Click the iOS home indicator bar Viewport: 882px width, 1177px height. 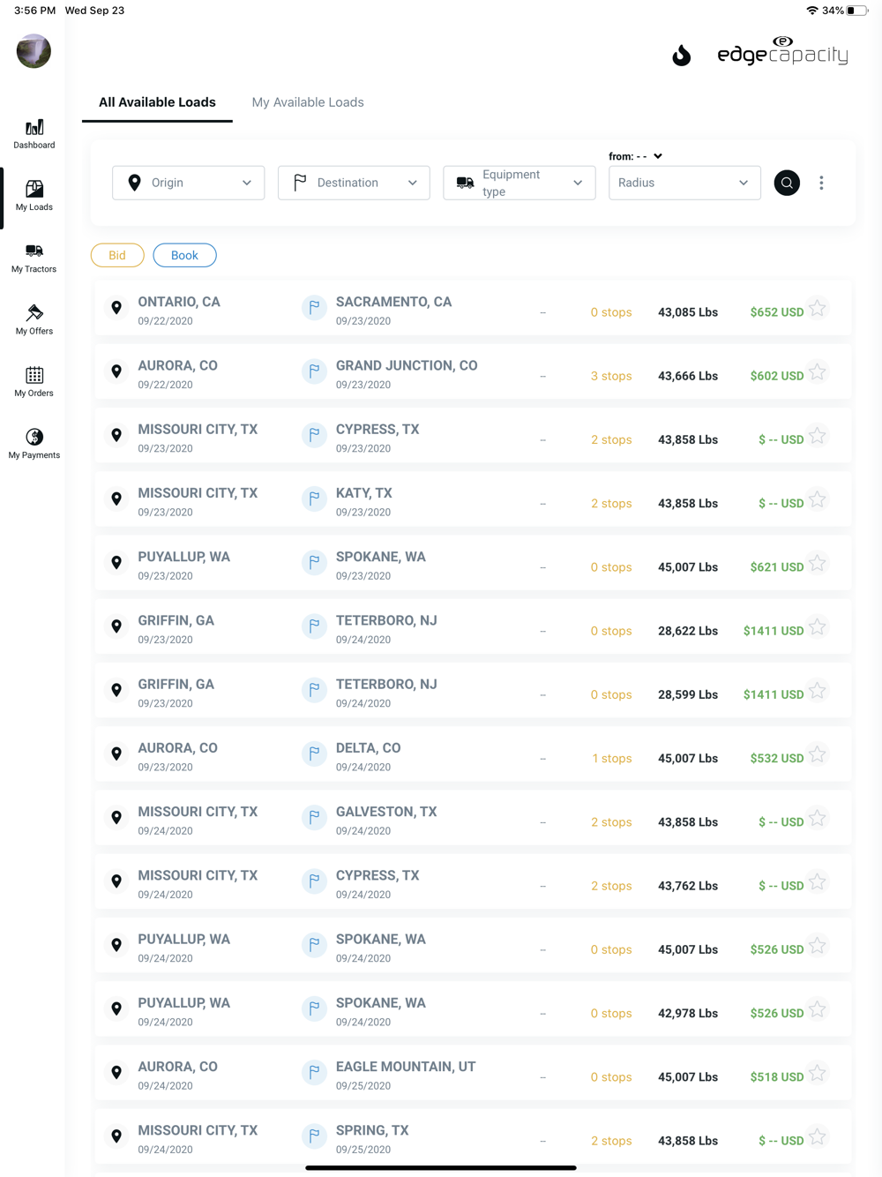coord(441,1167)
